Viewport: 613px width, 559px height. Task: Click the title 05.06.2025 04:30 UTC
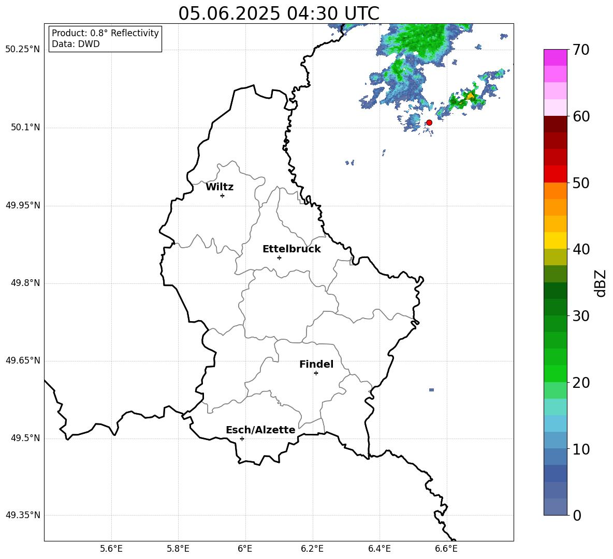tap(279, 13)
